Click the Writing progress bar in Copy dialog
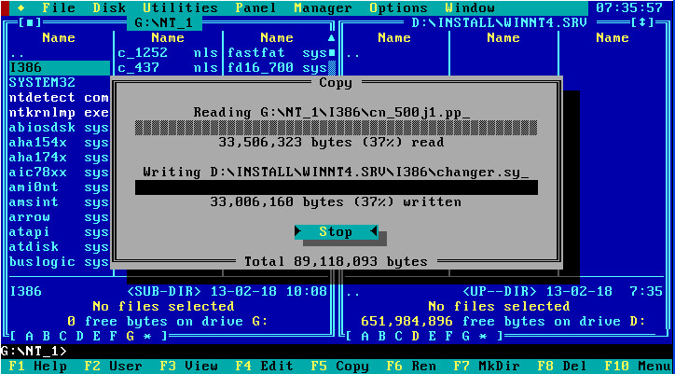 point(337,187)
